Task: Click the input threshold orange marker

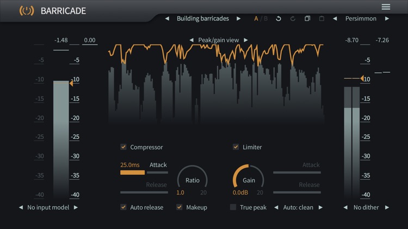Action: (71, 84)
